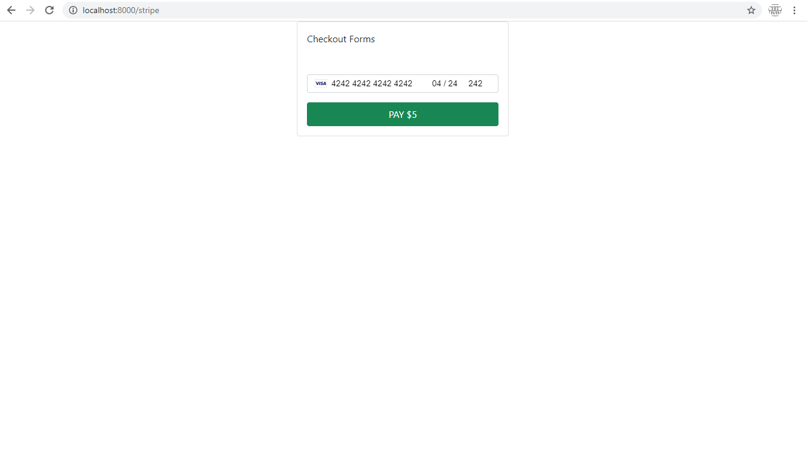Click the "PAY" text on green button

(396, 114)
